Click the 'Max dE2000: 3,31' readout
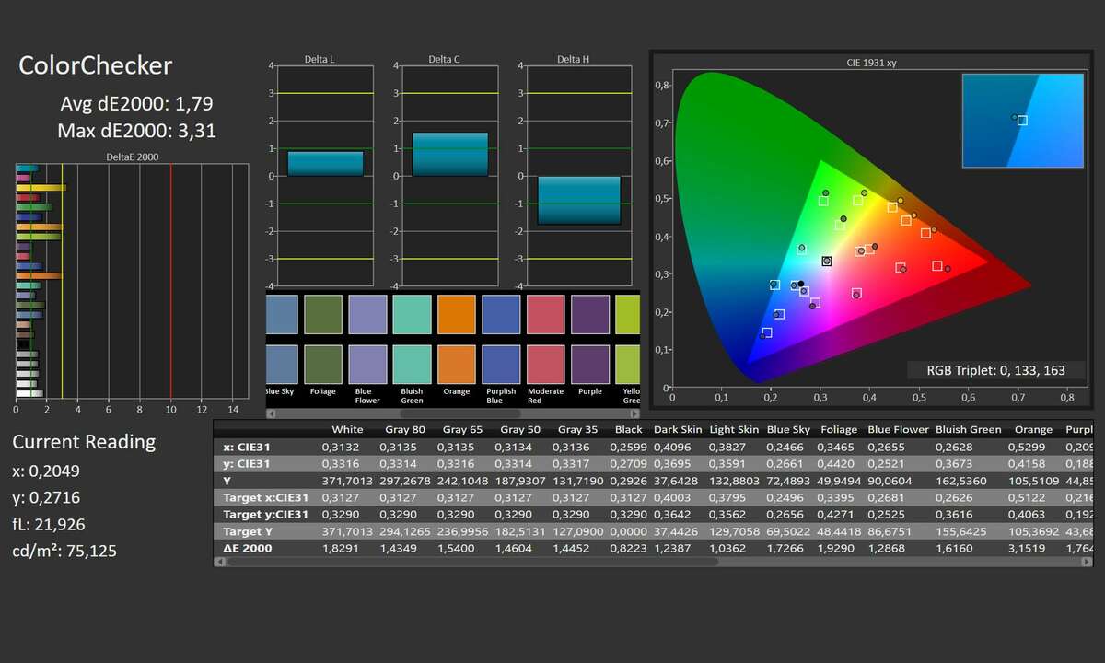Screen dimensions: 1105x663 136,131
